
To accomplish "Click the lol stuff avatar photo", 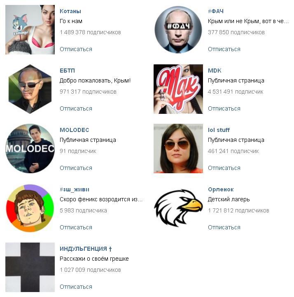I will click(178, 148).
